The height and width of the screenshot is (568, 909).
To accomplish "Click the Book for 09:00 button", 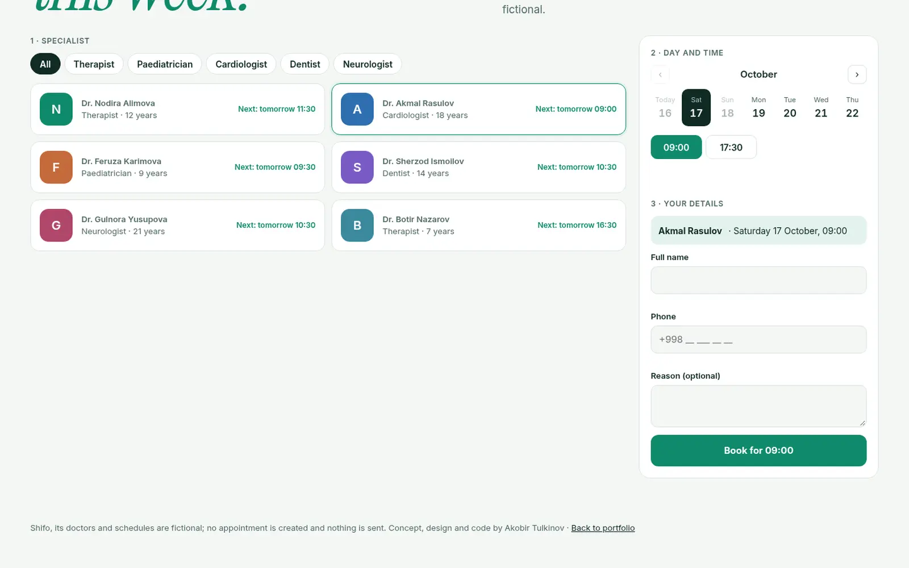I will pos(758,450).
